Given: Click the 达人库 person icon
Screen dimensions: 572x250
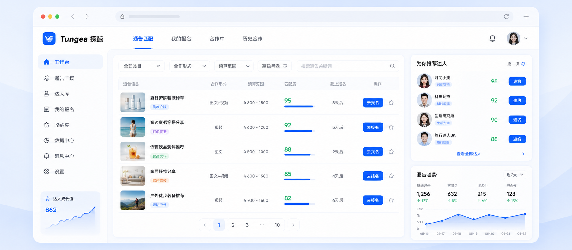Looking at the screenshot, I should pyautogui.click(x=46, y=94).
